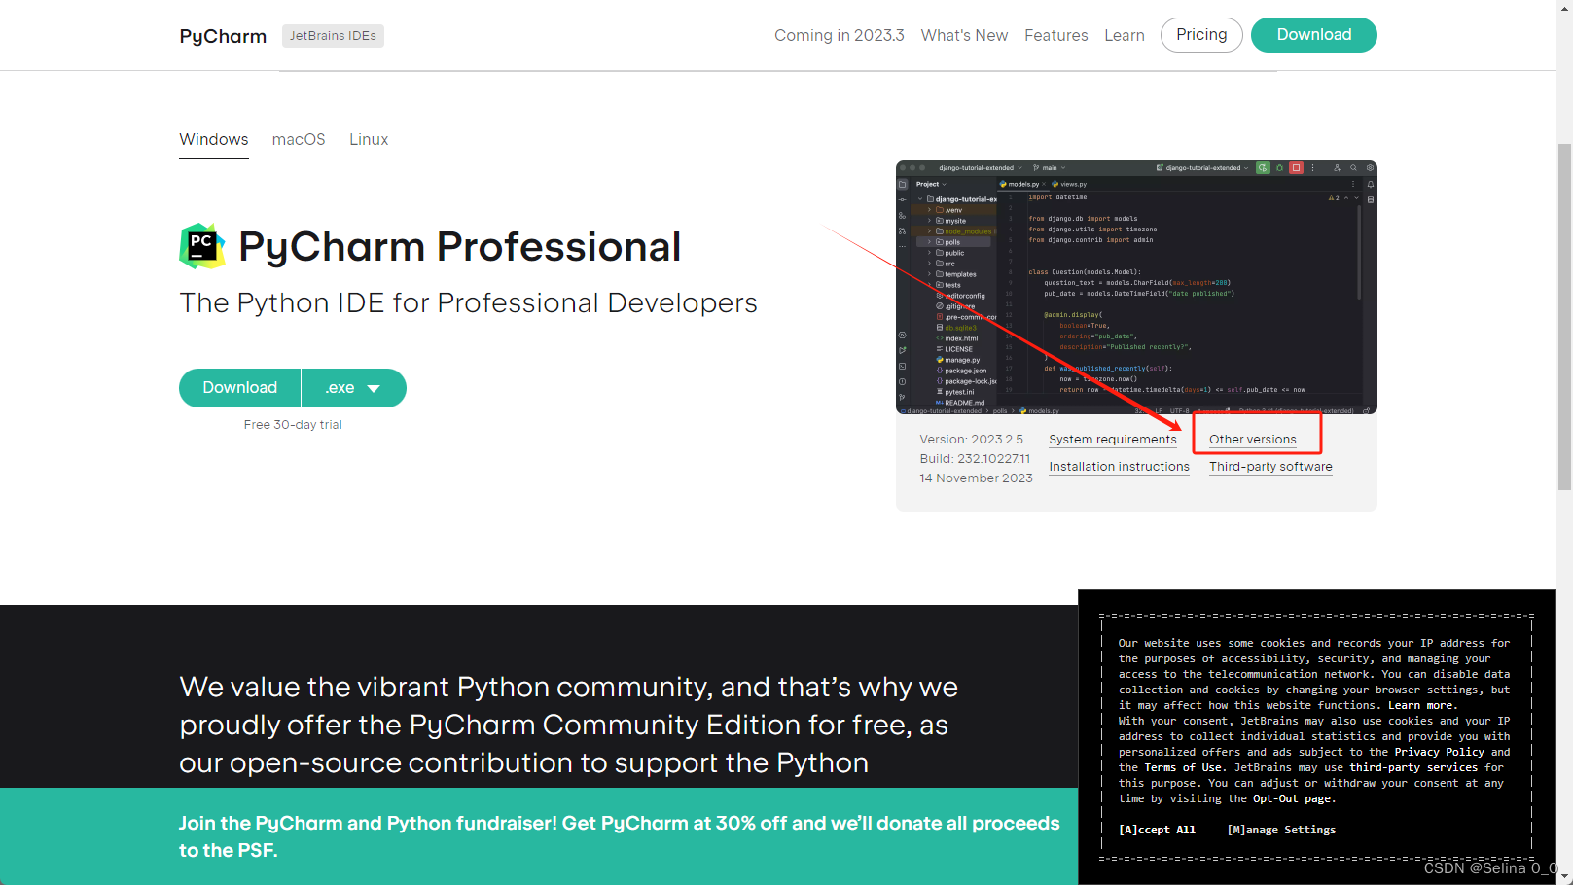Click the Code With Me user icon
This screenshot has height=885, width=1573.
(x=1338, y=167)
